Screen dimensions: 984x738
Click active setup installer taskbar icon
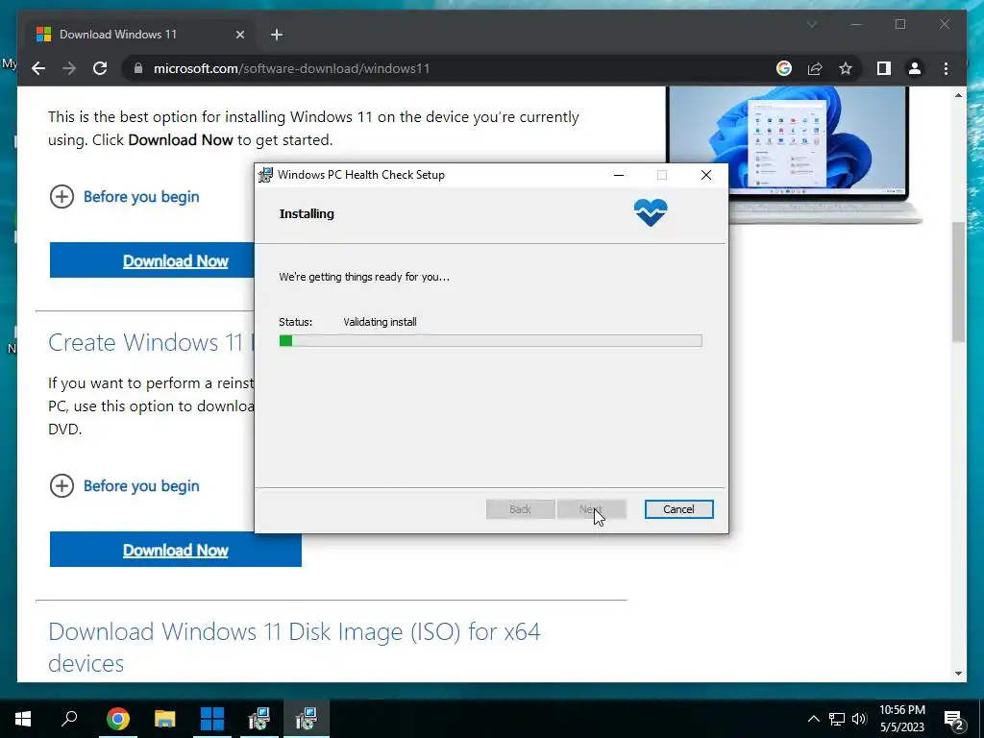click(307, 719)
